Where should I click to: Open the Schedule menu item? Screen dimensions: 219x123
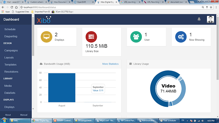click(10, 29)
